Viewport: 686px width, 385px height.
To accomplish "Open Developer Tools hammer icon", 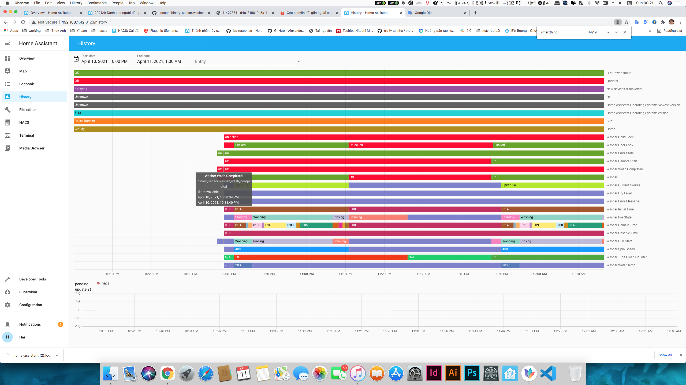I will pos(8,279).
